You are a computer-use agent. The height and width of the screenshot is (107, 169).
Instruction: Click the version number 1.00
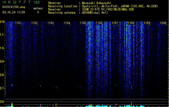pos(37,2)
